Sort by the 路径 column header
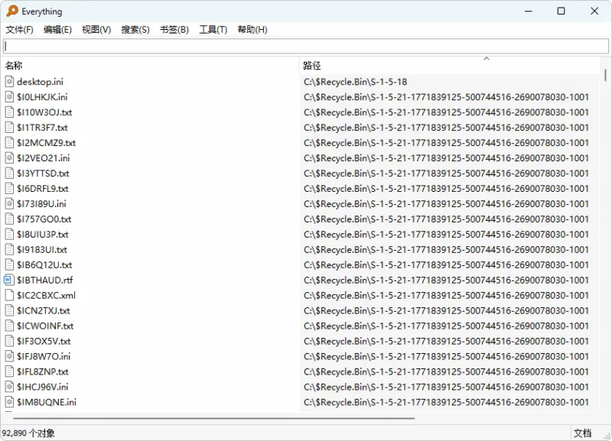This screenshot has height=441, width=612. 449,66
